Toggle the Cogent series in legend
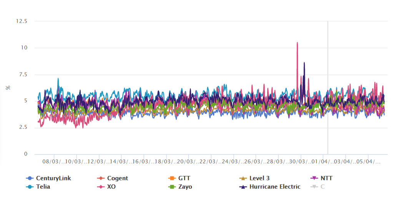Screen dimensions: 404x201 [x=112, y=178]
